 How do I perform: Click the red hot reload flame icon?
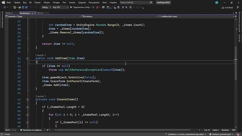pos(97,7)
